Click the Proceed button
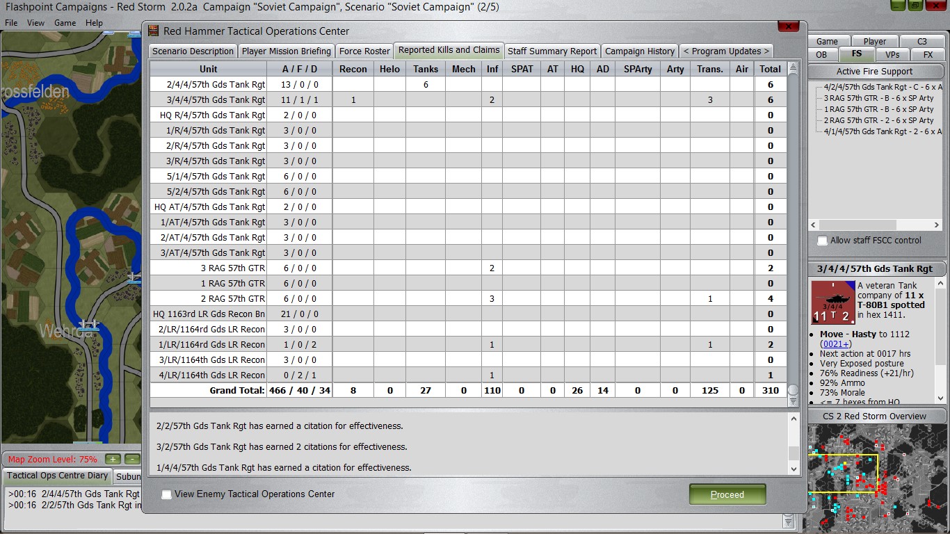 click(x=727, y=494)
